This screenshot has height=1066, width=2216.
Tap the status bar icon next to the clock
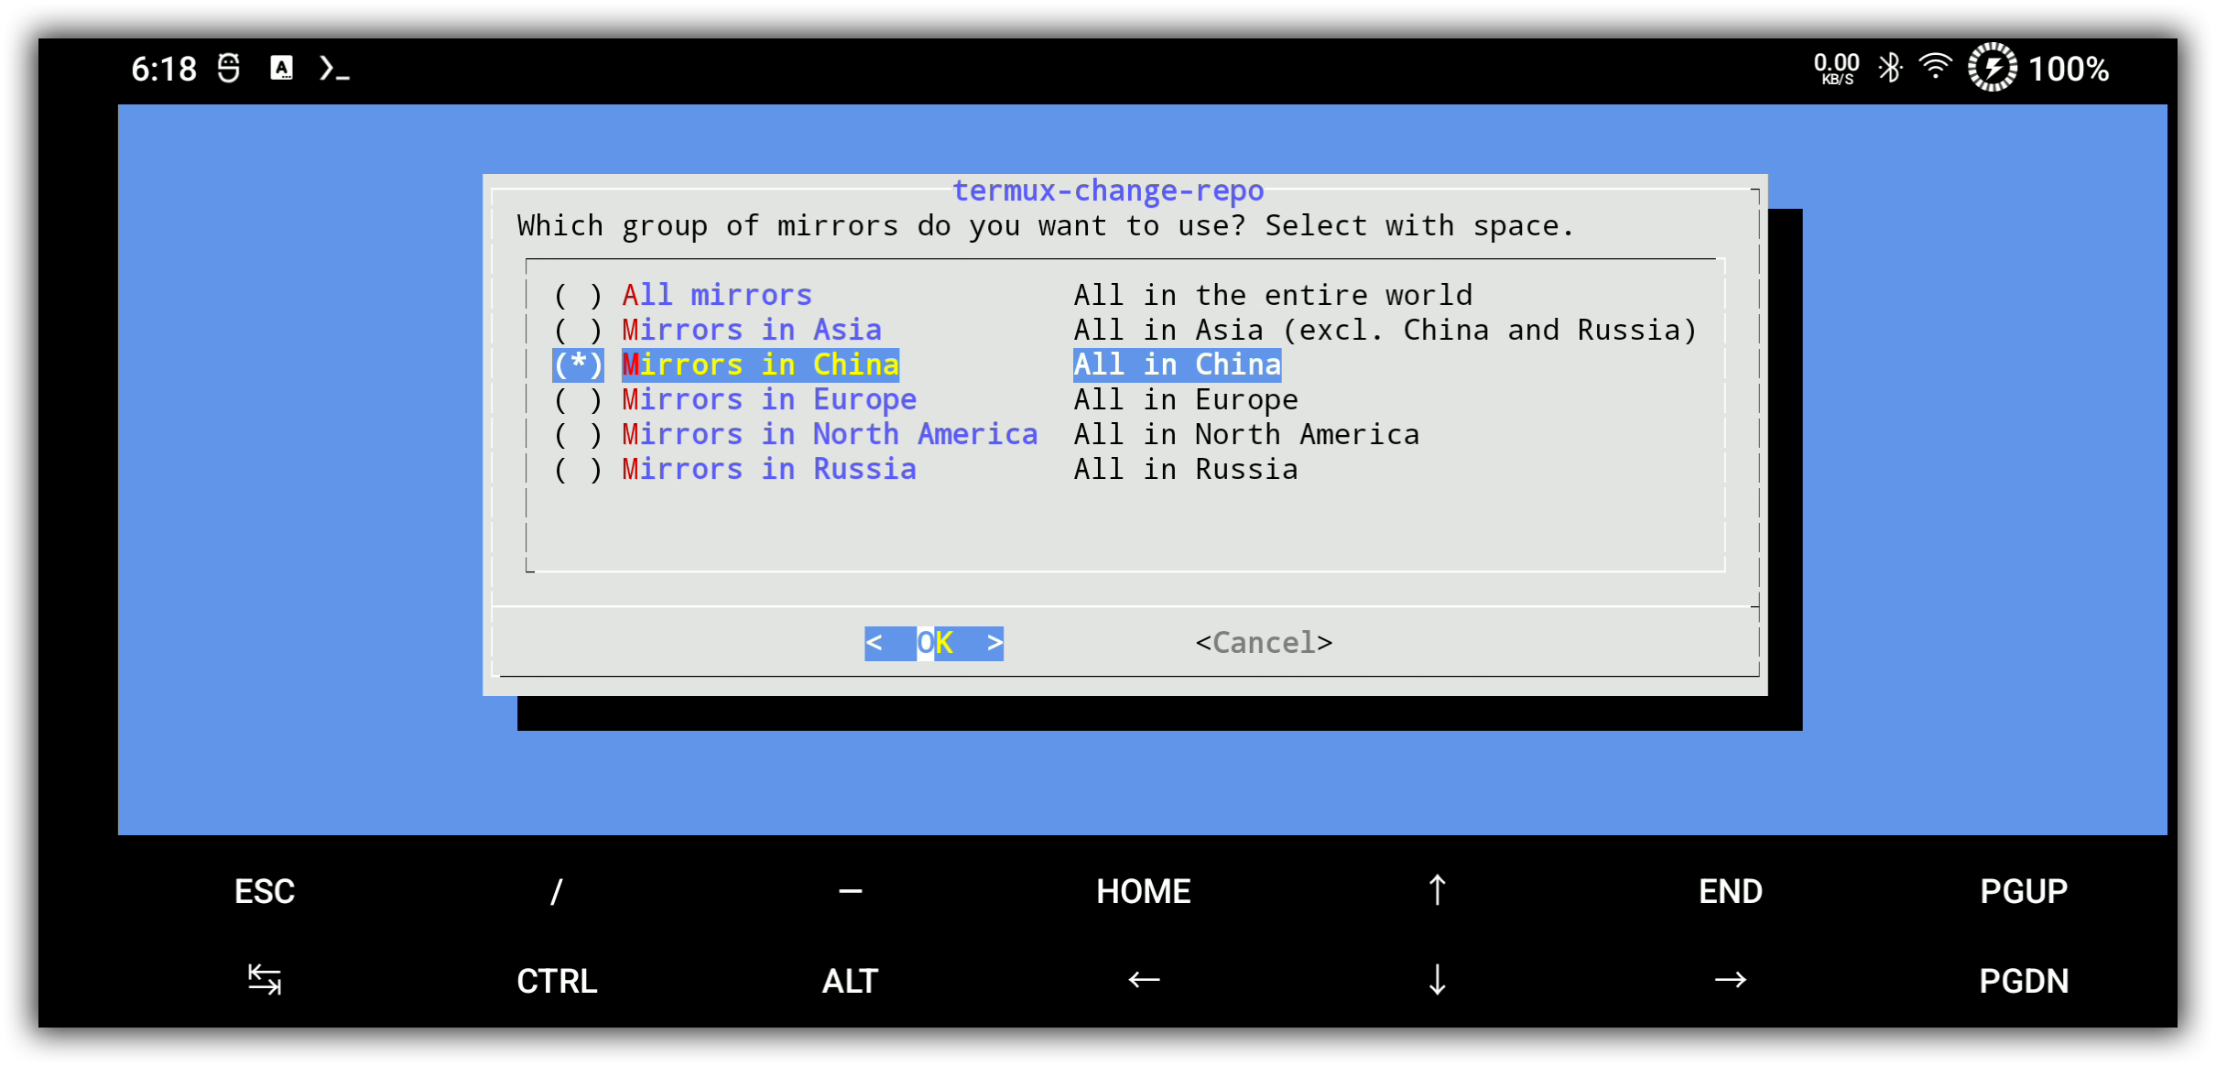229,68
